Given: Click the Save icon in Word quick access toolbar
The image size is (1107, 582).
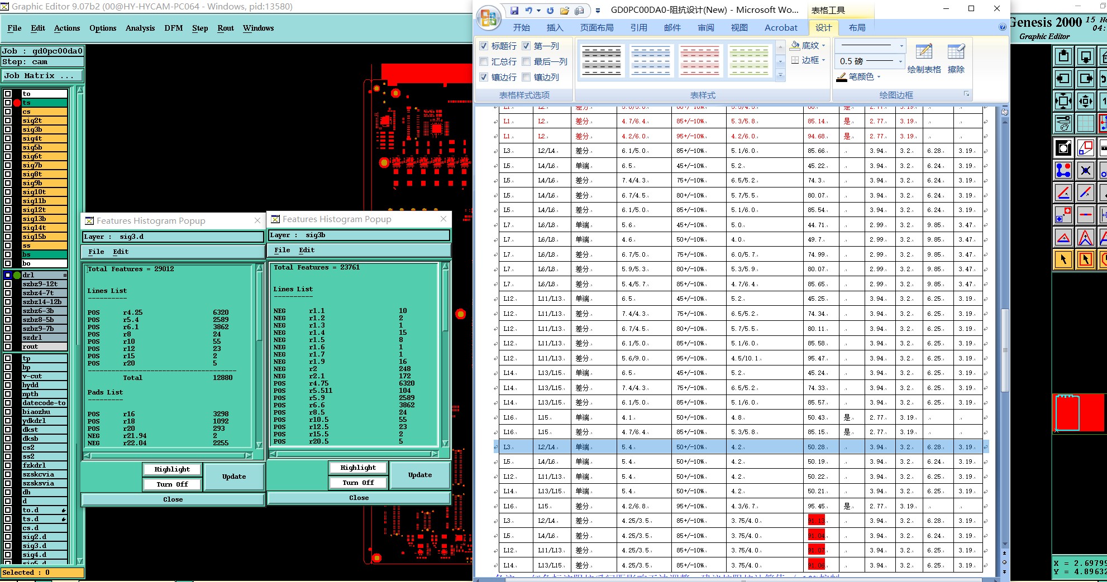Looking at the screenshot, I should tap(514, 11).
